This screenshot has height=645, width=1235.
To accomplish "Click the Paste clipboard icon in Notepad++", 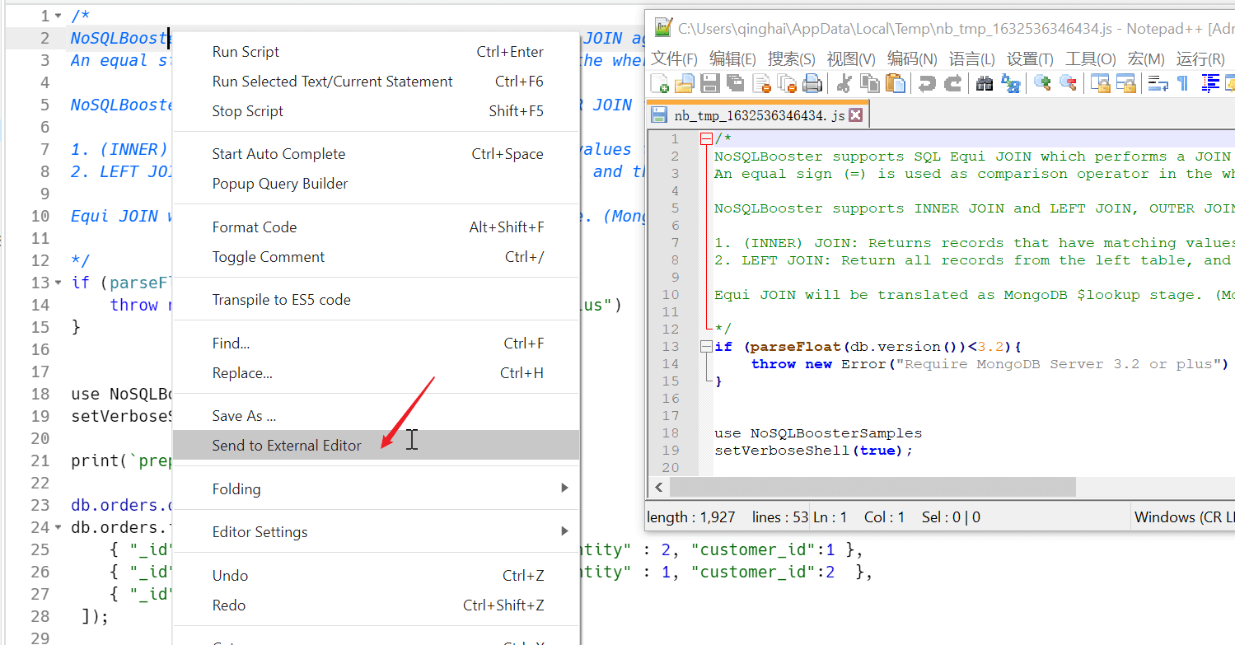I will [x=896, y=83].
